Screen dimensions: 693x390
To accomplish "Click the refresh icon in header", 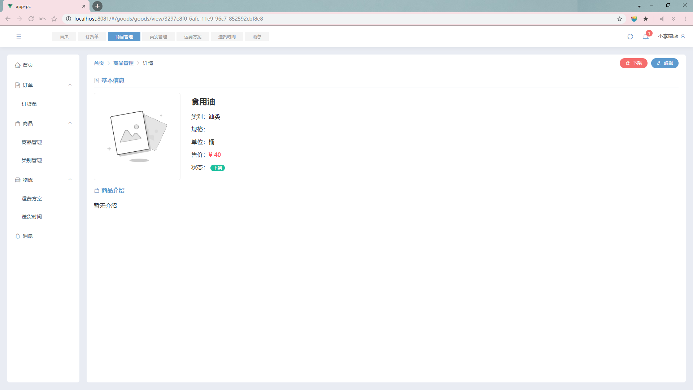I will tap(630, 36).
